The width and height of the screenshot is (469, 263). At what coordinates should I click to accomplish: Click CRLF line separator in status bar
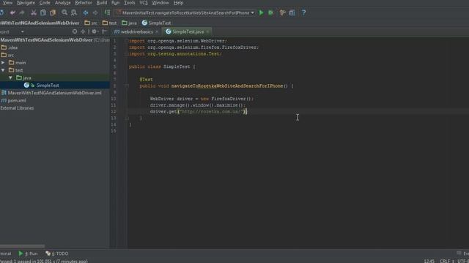(445, 261)
